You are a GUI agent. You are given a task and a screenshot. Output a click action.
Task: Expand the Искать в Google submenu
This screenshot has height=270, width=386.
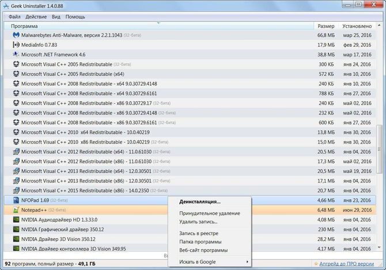click(x=210, y=262)
